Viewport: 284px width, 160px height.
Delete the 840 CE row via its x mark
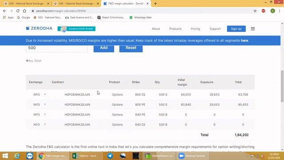pos(45,124)
